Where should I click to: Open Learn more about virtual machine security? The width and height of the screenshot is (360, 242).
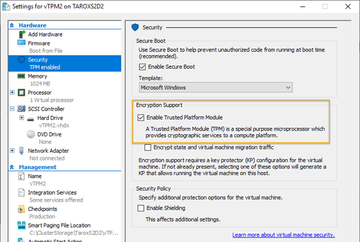click(x=284, y=235)
